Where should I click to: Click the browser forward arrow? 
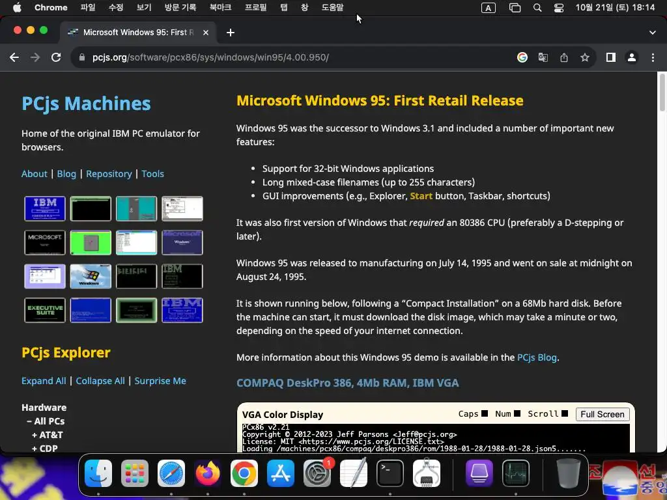[35, 57]
